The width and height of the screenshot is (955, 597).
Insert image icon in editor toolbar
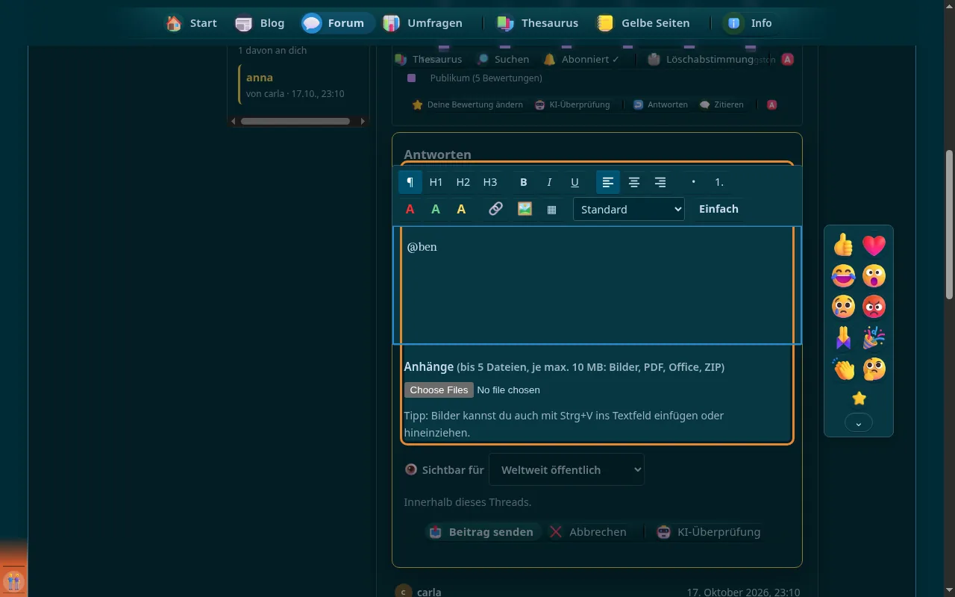click(x=525, y=209)
